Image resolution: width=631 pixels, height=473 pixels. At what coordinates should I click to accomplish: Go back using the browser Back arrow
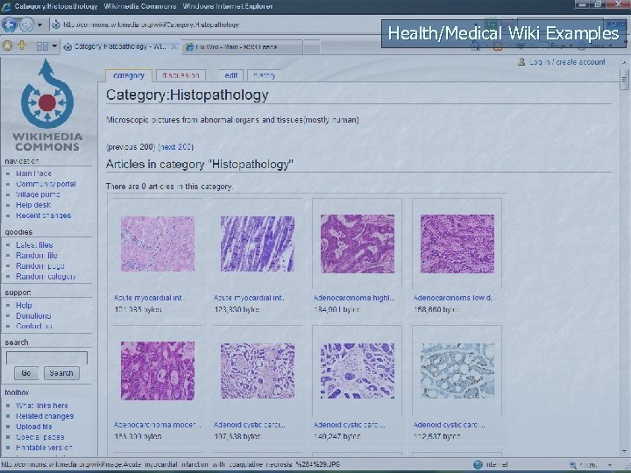point(10,25)
